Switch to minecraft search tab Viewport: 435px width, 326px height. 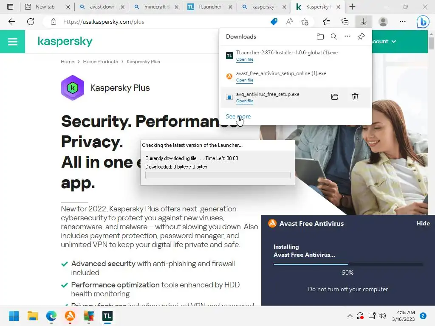[x=157, y=7]
